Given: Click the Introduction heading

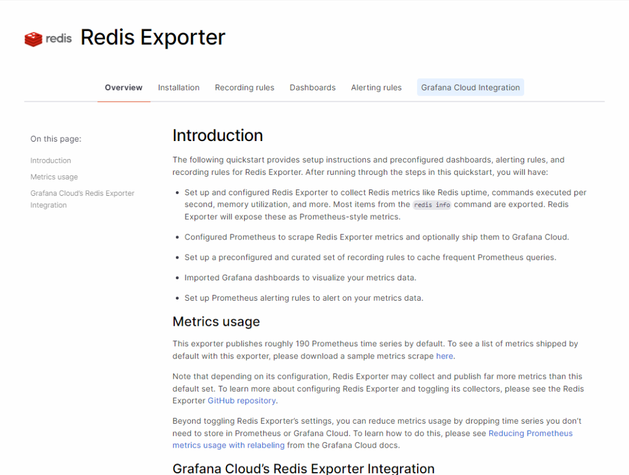Looking at the screenshot, I should 217,136.
